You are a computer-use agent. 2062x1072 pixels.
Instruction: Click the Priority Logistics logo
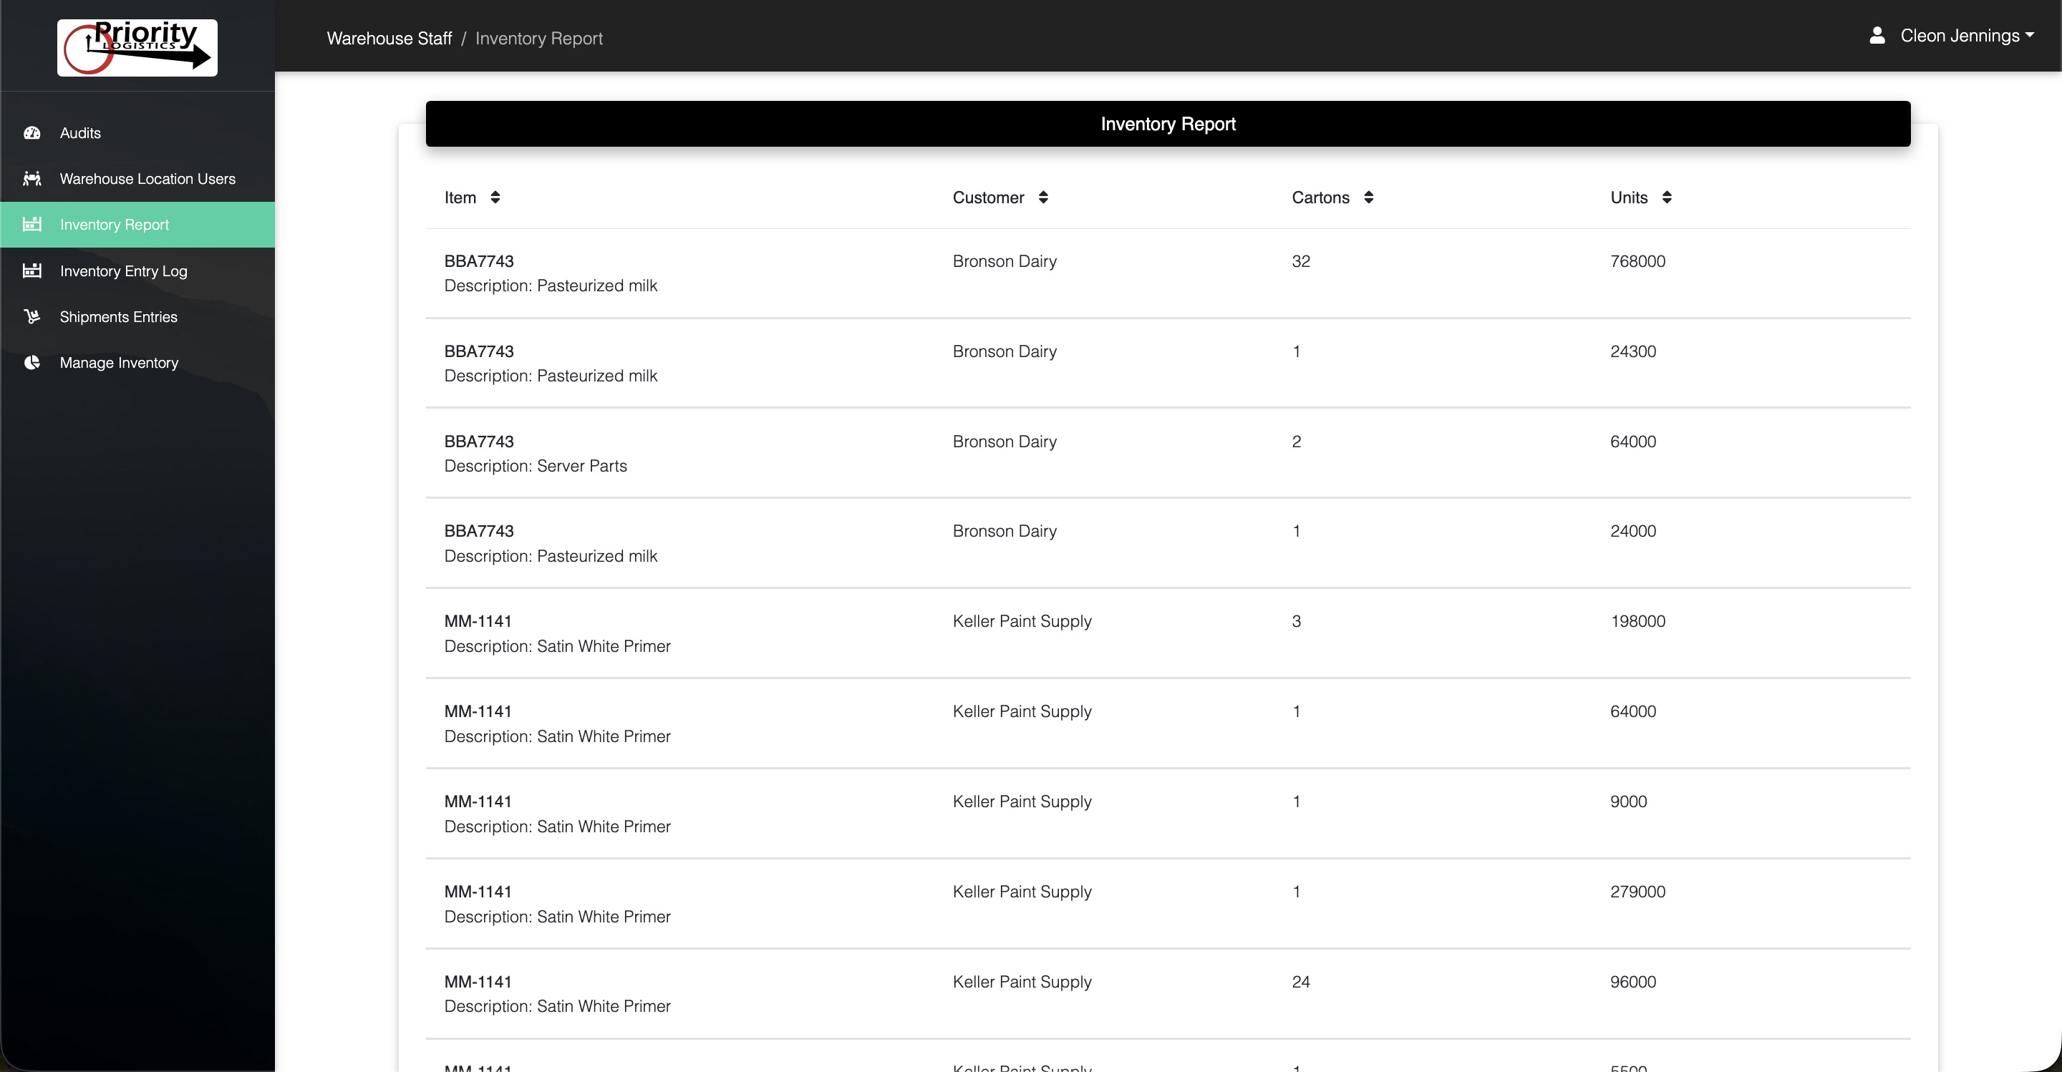click(137, 47)
